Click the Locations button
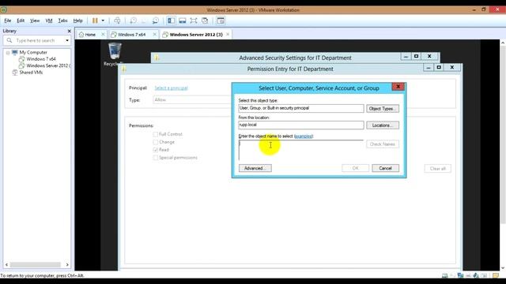This screenshot has height=284, width=506. pos(383,125)
